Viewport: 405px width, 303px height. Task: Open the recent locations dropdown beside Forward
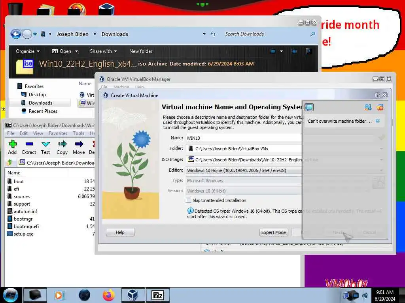(x=35, y=34)
